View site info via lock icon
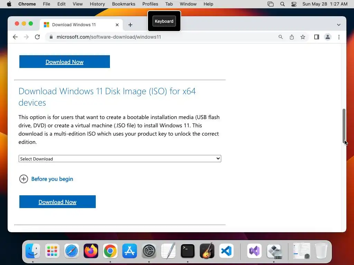 [x=51, y=37]
